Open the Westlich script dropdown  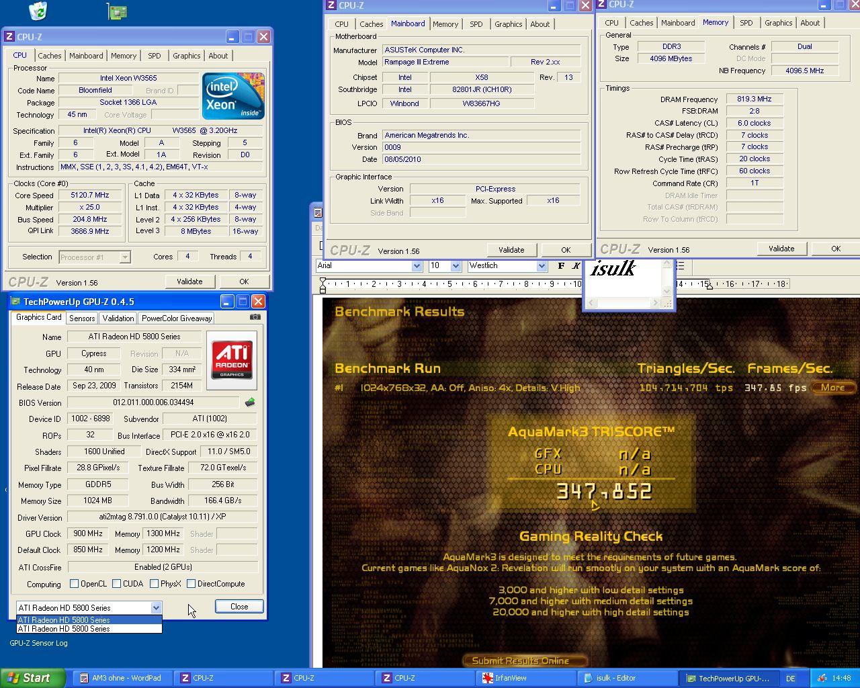(x=542, y=266)
